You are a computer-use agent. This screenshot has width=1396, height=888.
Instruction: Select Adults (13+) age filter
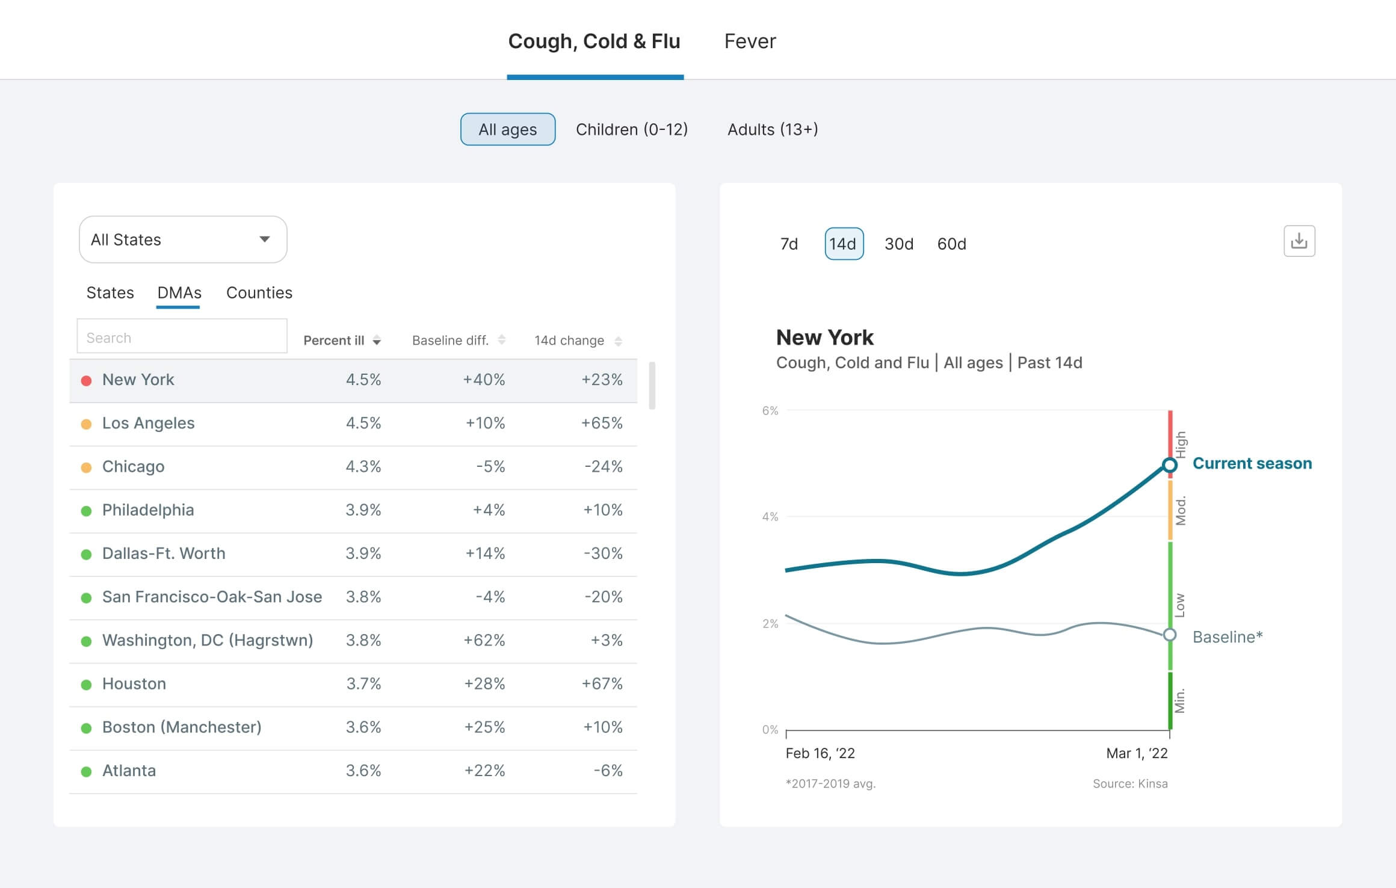tap(772, 129)
